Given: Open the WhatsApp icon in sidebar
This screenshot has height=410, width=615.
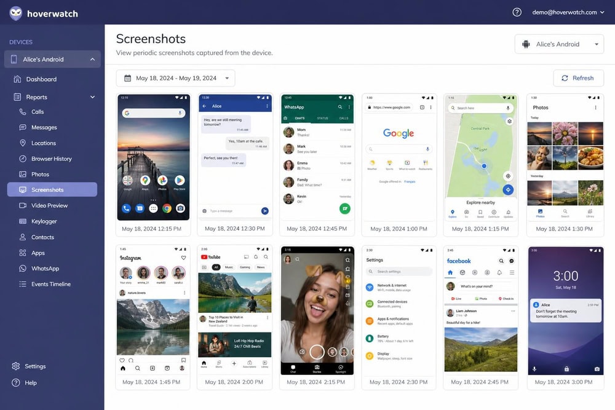Looking at the screenshot, I should (23, 269).
